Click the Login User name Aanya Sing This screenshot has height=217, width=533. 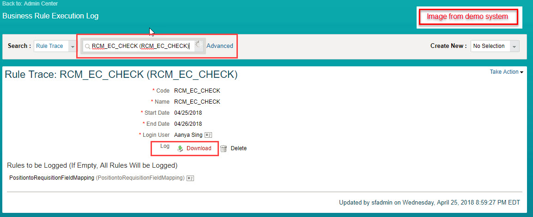tap(188, 135)
